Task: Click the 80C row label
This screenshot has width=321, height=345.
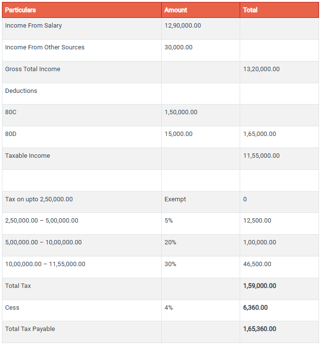Action: [11, 112]
